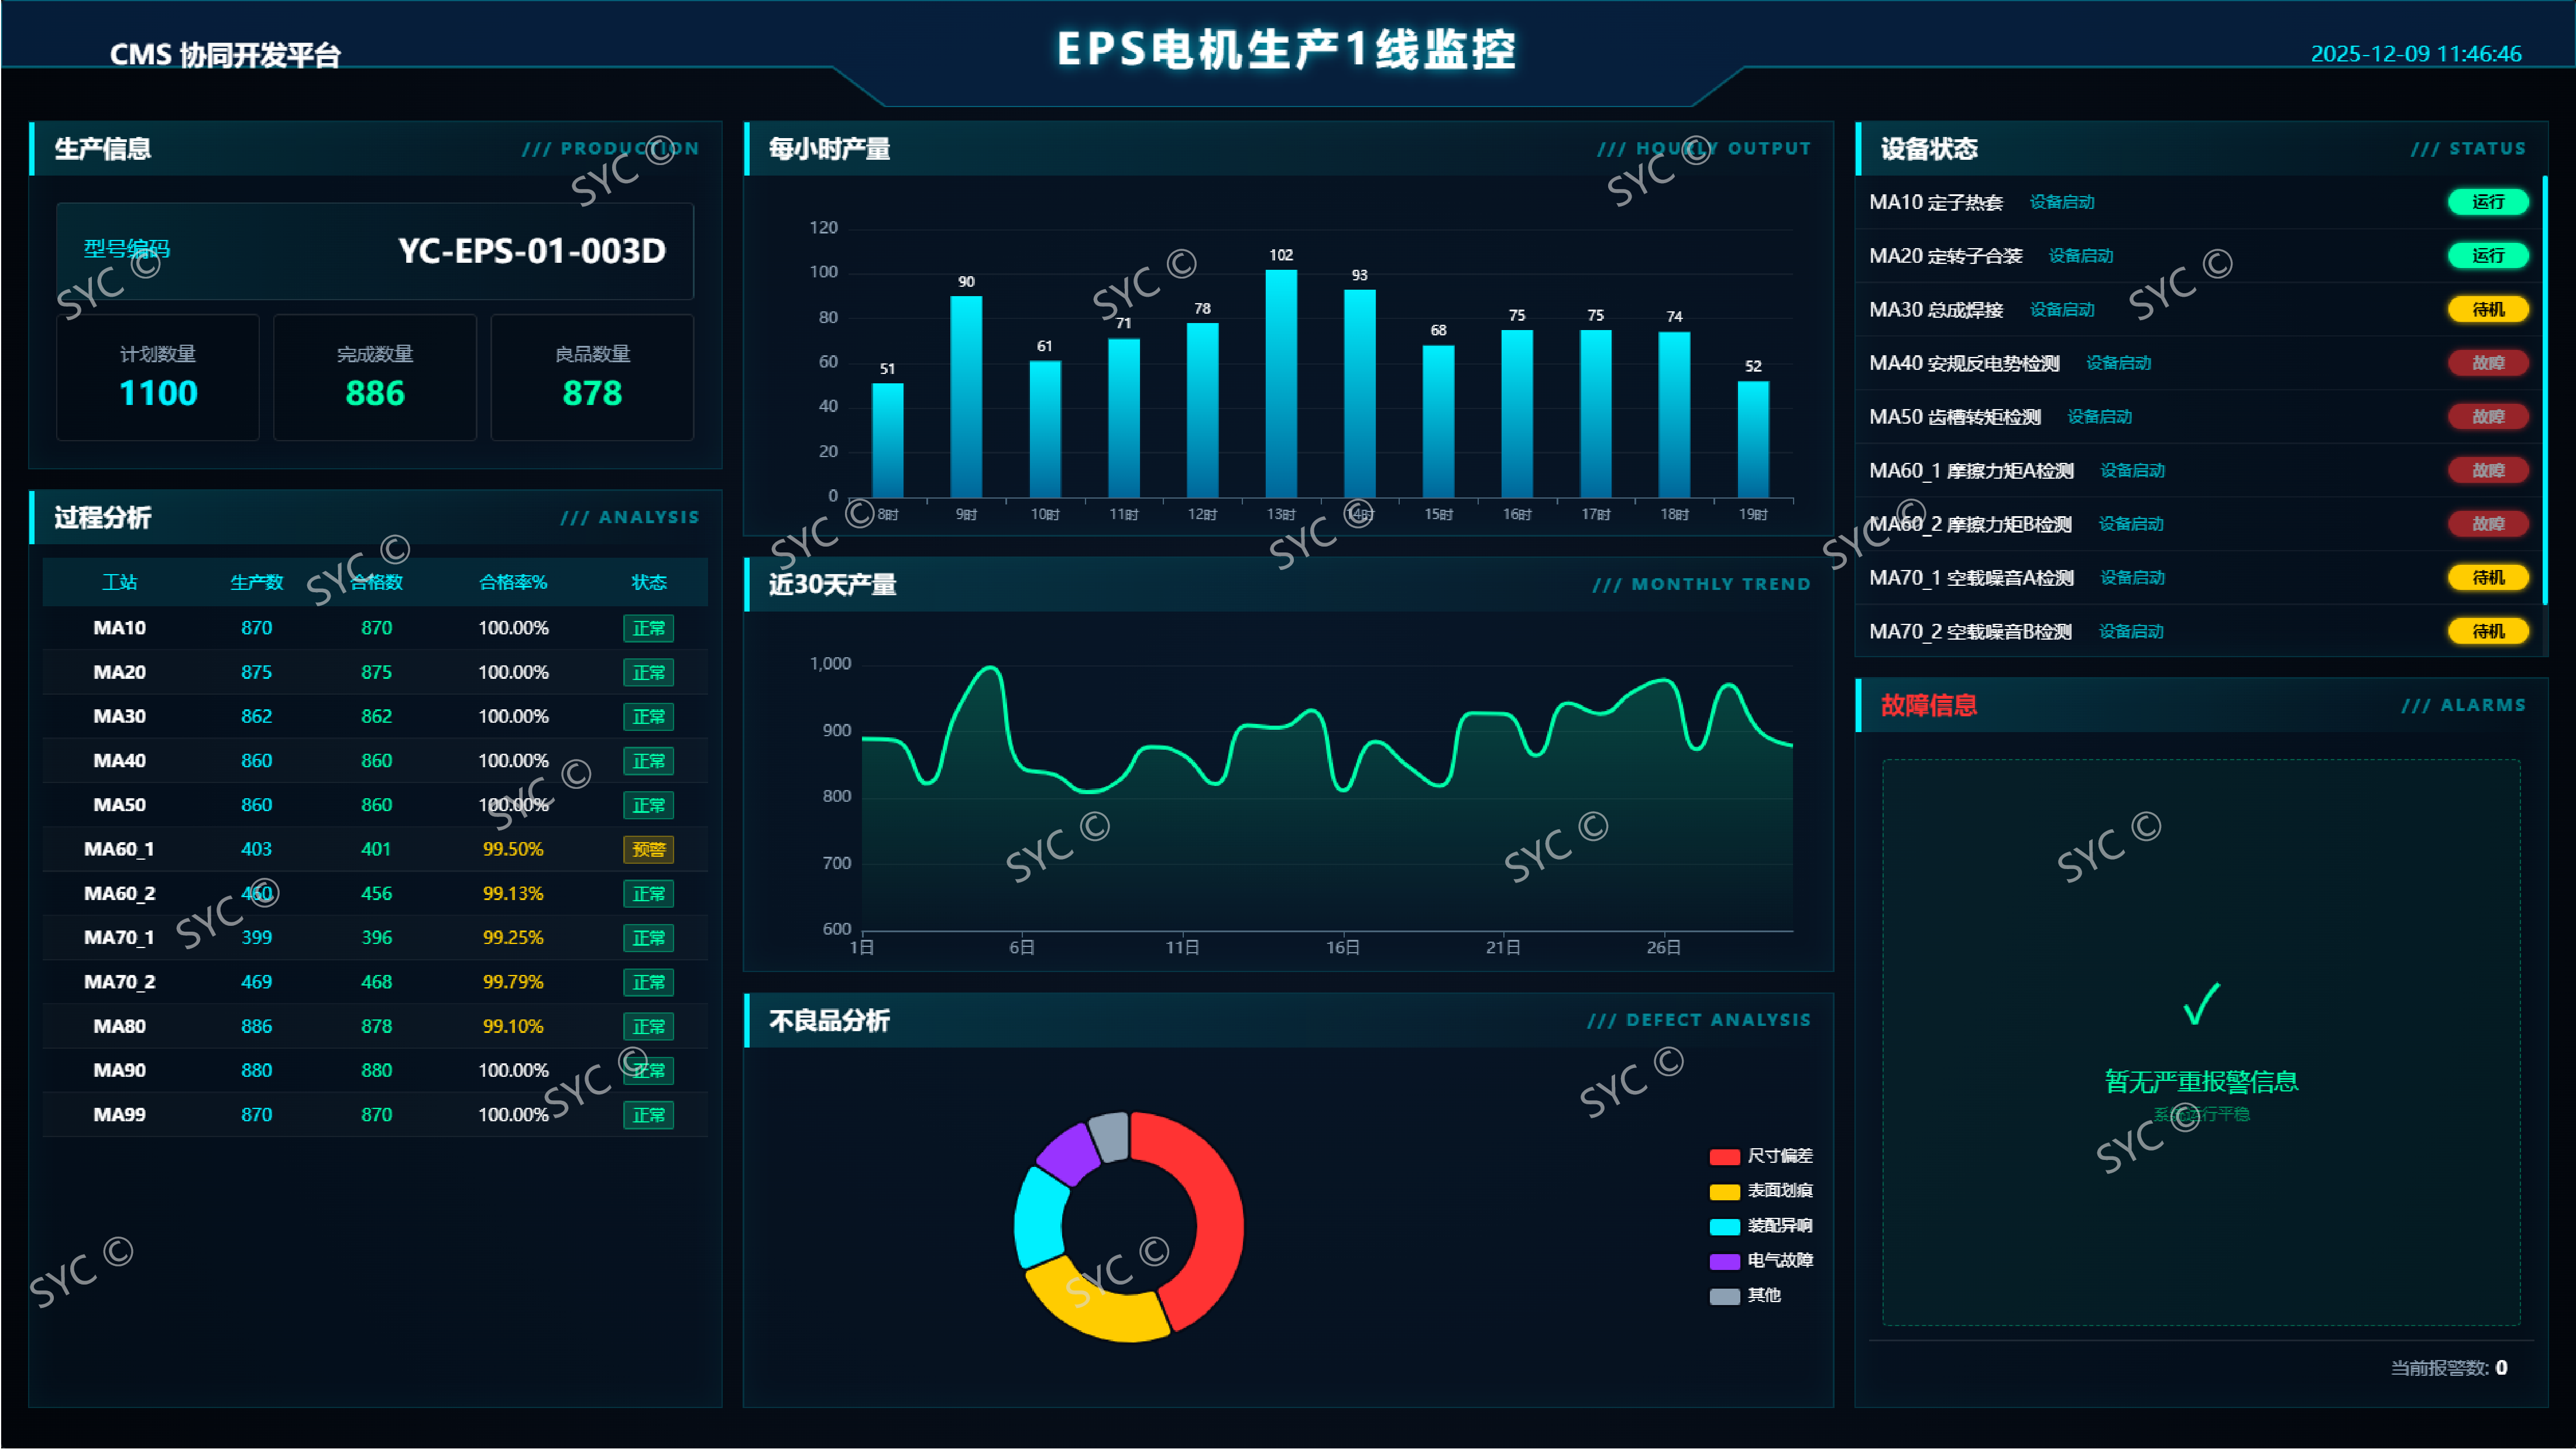The height and width of the screenshot is (1449, 2576).
Task: Click the 设备启动 link for MA50 齿槽转矩检测
Action: pos(2099,417)
